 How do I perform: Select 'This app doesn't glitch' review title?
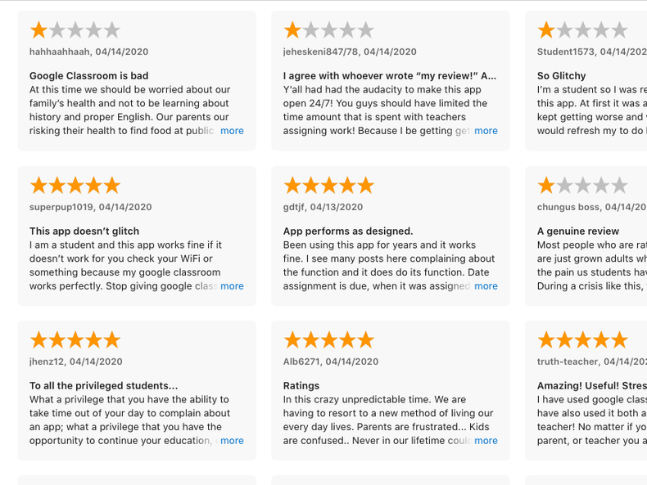84,231
